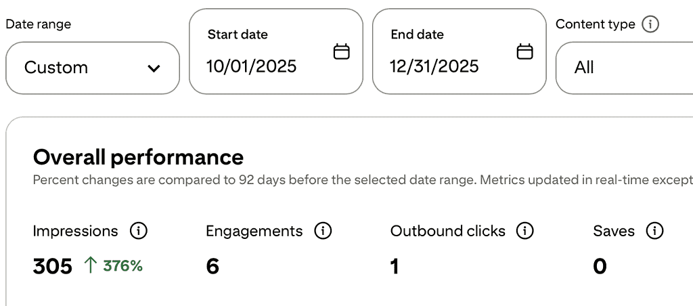The image size is (693, 306).
Task: Show info about the Impressions metric
Action: coord(138,231)
